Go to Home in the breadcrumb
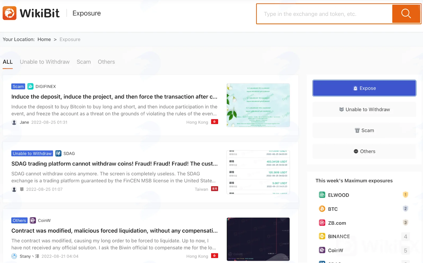 tap(44, 39)
